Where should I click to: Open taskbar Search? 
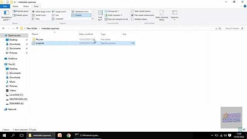(x=13, y=136)
